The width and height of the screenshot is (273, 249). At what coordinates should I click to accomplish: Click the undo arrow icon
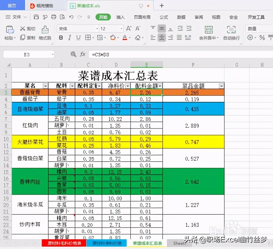pyautogui.click(x=71, y=17)
